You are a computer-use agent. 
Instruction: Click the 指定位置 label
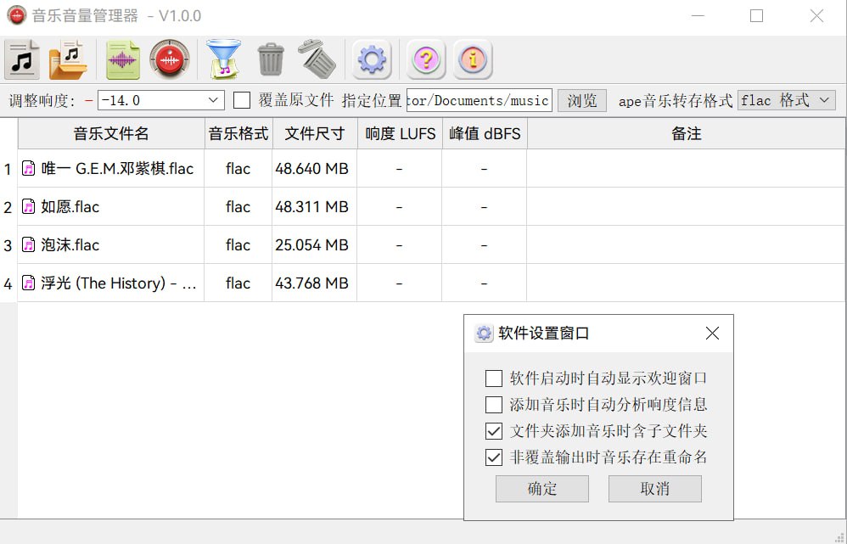(x=372, y=100)
